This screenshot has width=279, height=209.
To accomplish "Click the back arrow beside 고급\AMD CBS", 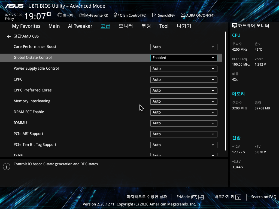I will coord(9,36).
